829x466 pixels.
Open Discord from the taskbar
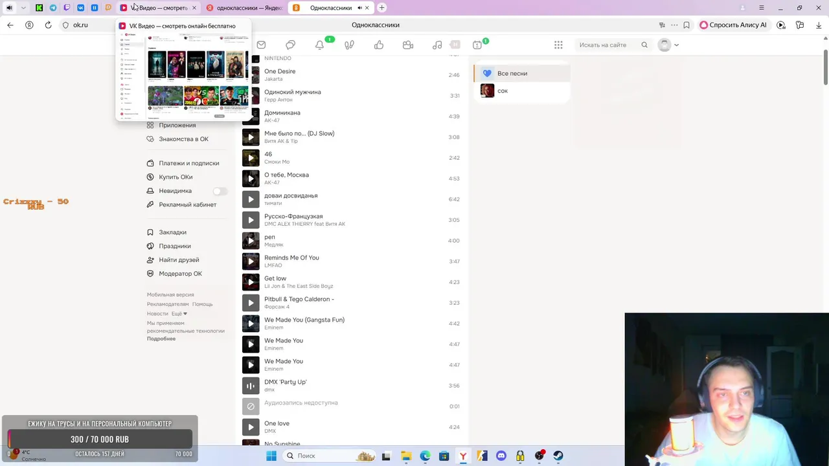(x=501, y=456)
